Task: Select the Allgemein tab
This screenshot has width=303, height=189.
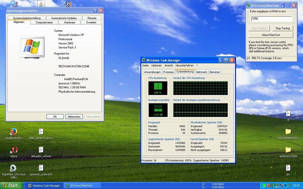Action: (x=19, y=22)
